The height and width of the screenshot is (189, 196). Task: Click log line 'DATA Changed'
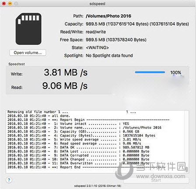[x=78, y=159]
